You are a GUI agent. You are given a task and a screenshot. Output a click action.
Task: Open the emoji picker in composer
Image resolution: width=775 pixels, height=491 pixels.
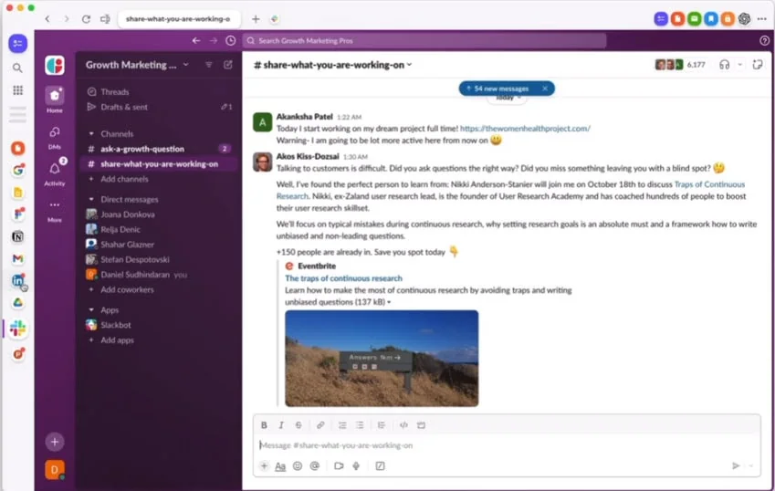297,465
